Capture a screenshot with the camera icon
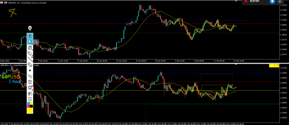Viewport: 289px width, 125px height. (x=30, y=93)
